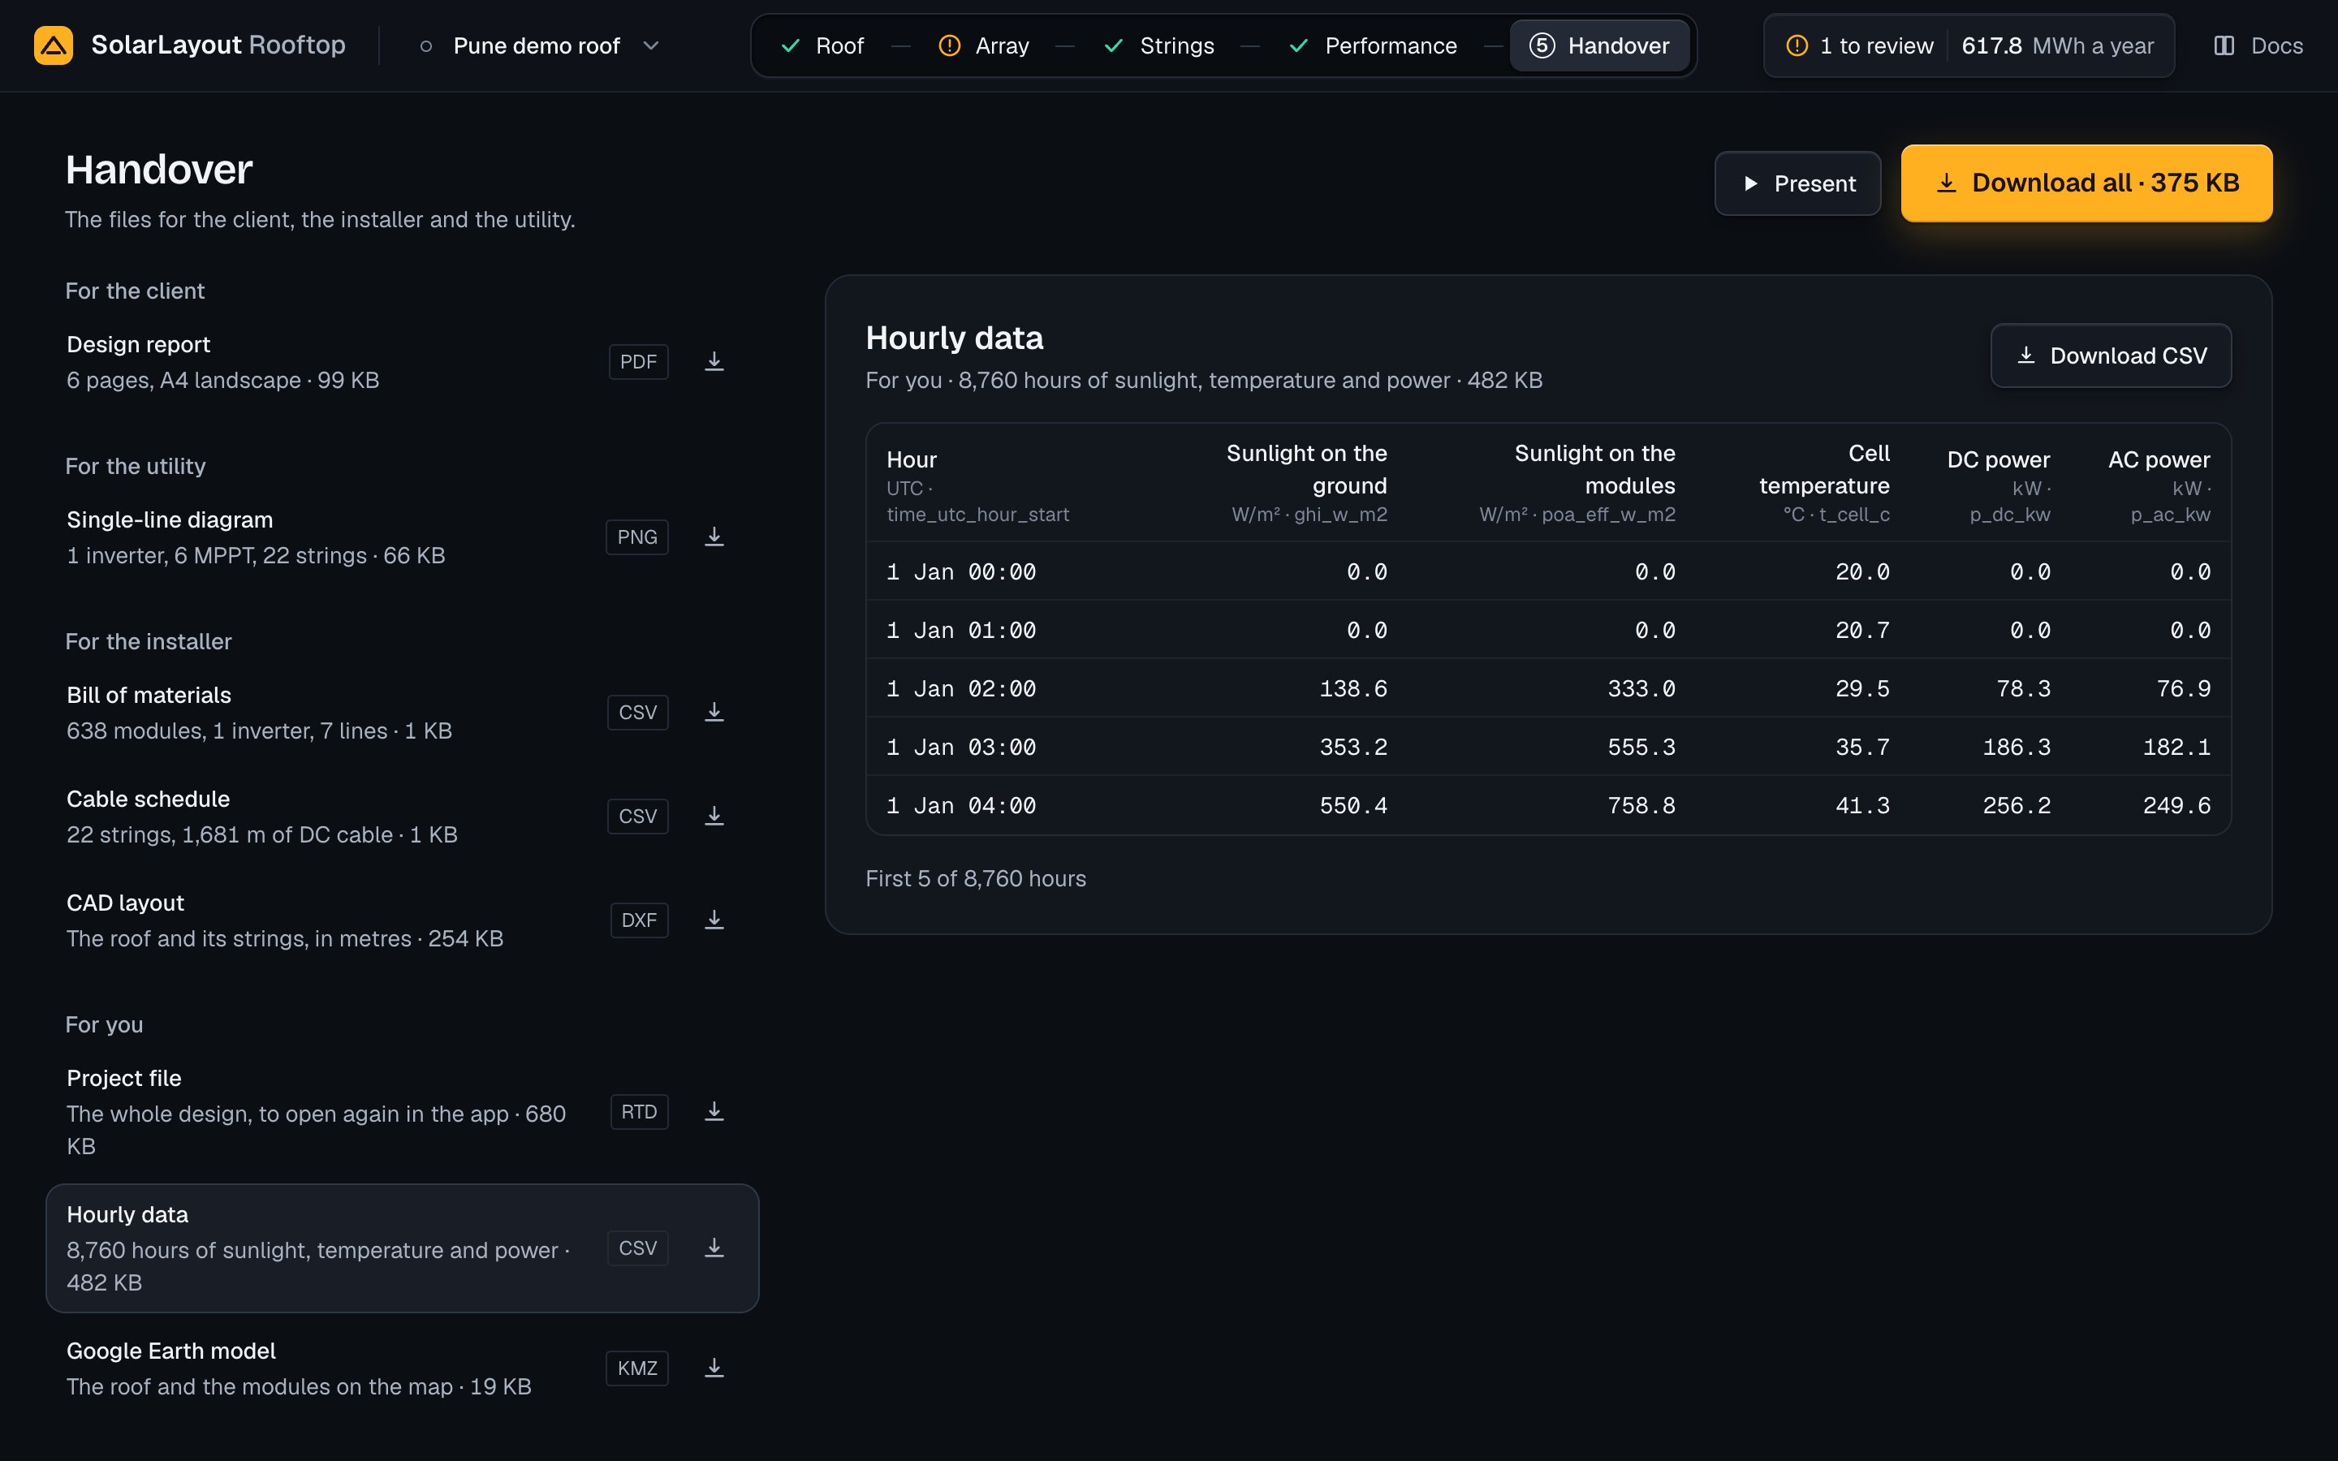This screenshot has height=1461, width=2338.
Task: Select the Bill of materials row
Action: click(x=402, y=713)
